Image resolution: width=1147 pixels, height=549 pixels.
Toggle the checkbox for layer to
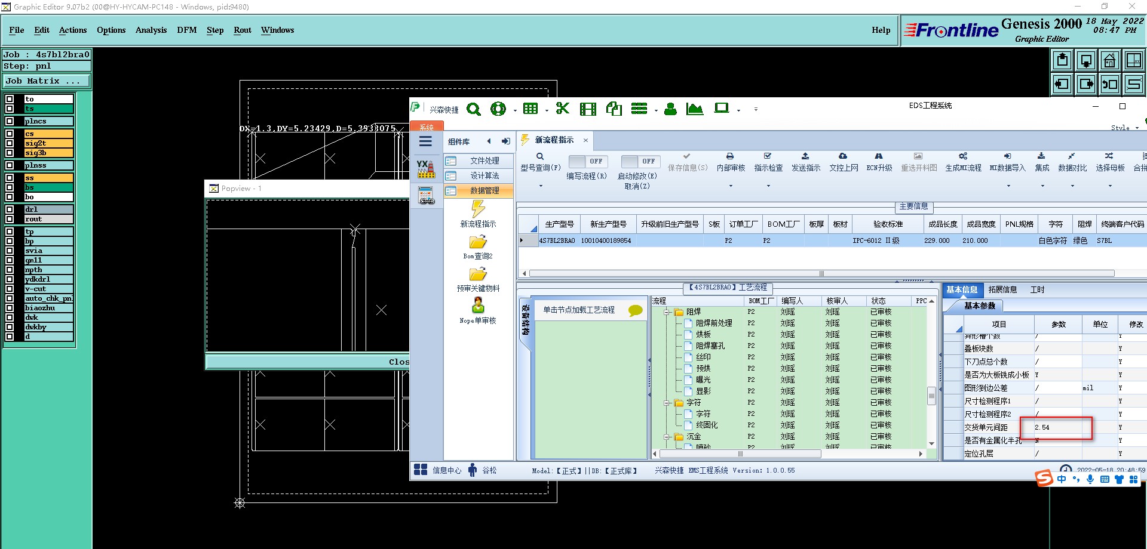(x=10, y=99)
